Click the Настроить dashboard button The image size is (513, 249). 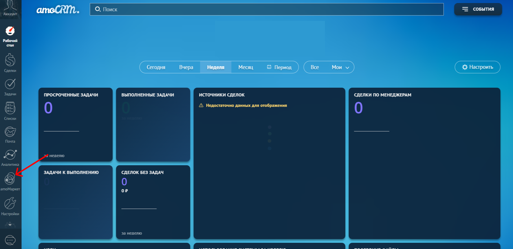tap(477, 67)
